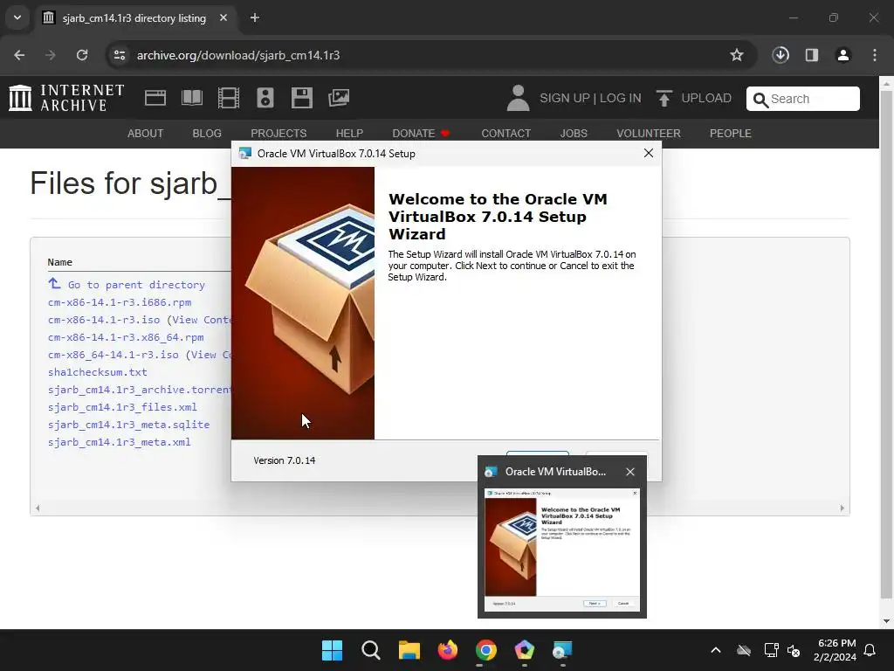
Task: Open sha1checksum.txt
Action: click(98, 372)
